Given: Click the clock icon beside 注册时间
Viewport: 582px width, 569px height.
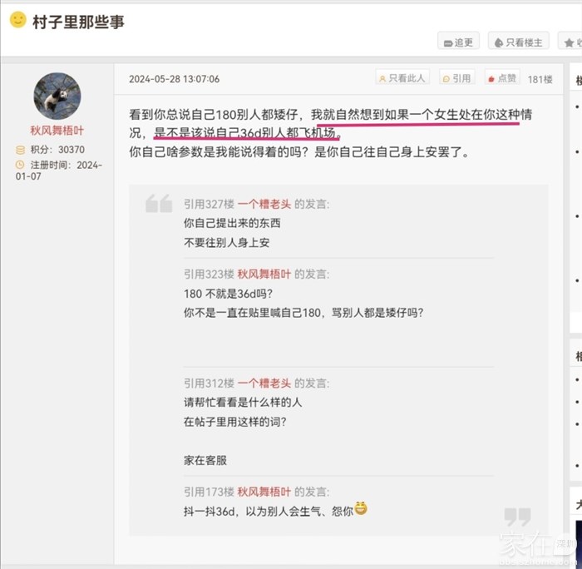Looking at the screenshot, I should [x=20, y=165].
